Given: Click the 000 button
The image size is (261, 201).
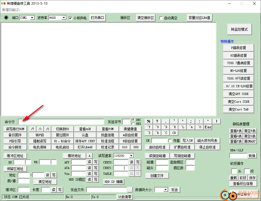Looking at the screenshot, I should [136, 147].
